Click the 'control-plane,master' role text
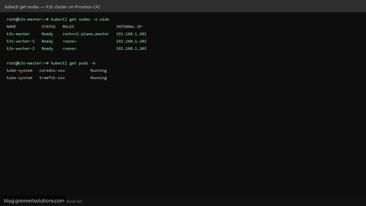366x206 pixels. 86,34
